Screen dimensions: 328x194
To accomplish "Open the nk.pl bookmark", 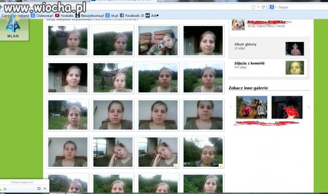I will pos(112,16).
